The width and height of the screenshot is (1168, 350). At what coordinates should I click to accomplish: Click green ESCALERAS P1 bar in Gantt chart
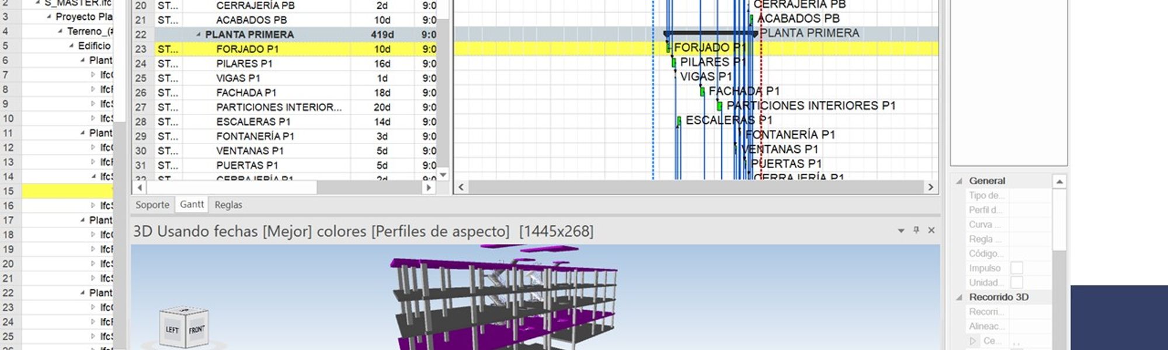679,121
